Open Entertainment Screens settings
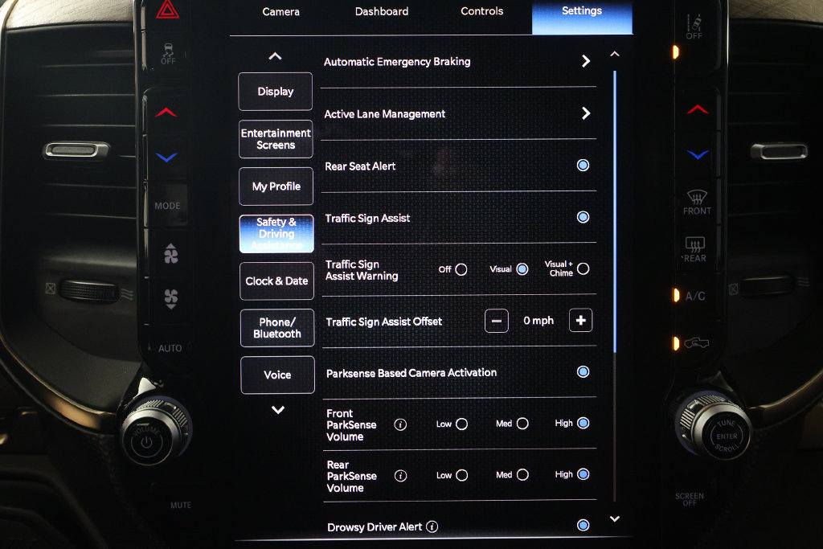 [276, 139]
